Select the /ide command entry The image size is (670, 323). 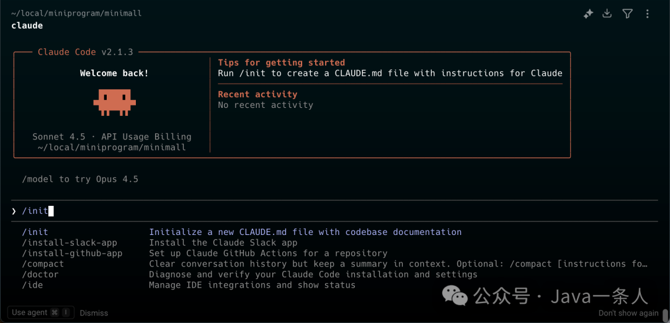click(x=32, y=285)
